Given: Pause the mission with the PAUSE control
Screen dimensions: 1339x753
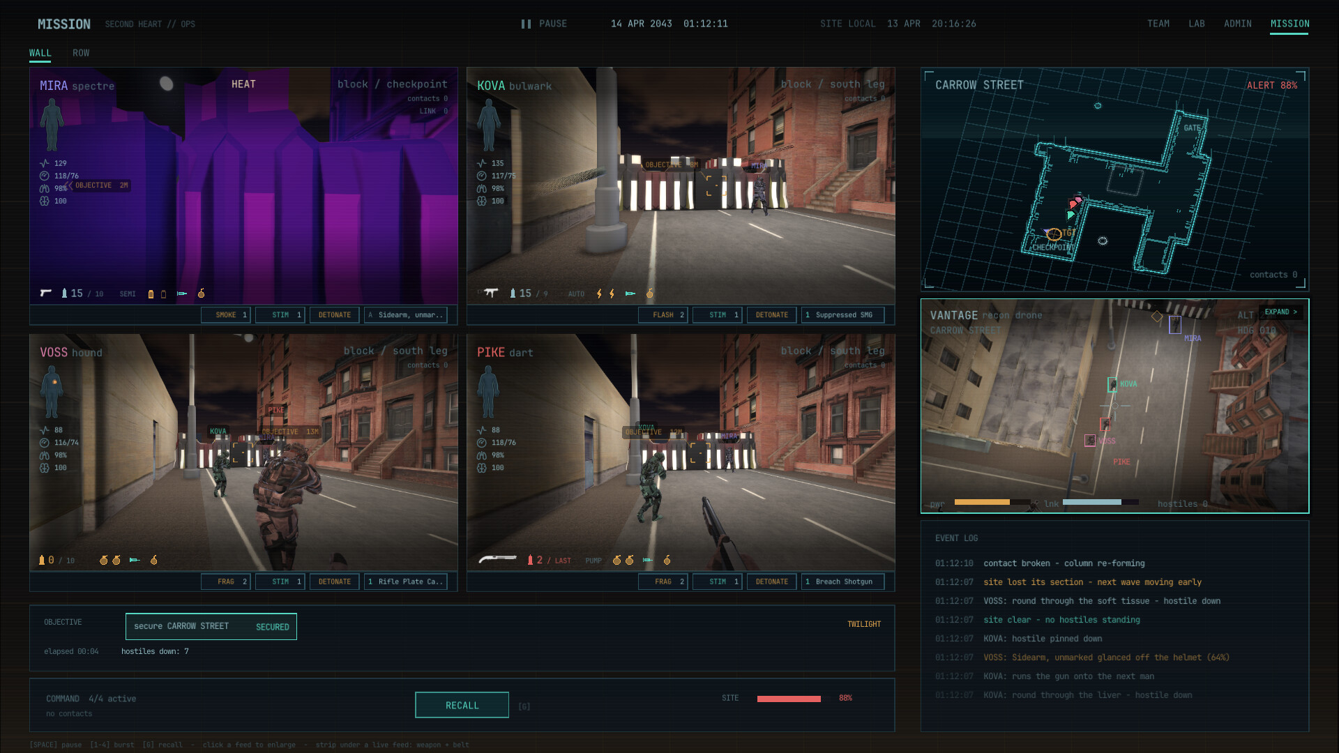Looking at the screenshot, I should pos(544,24).
